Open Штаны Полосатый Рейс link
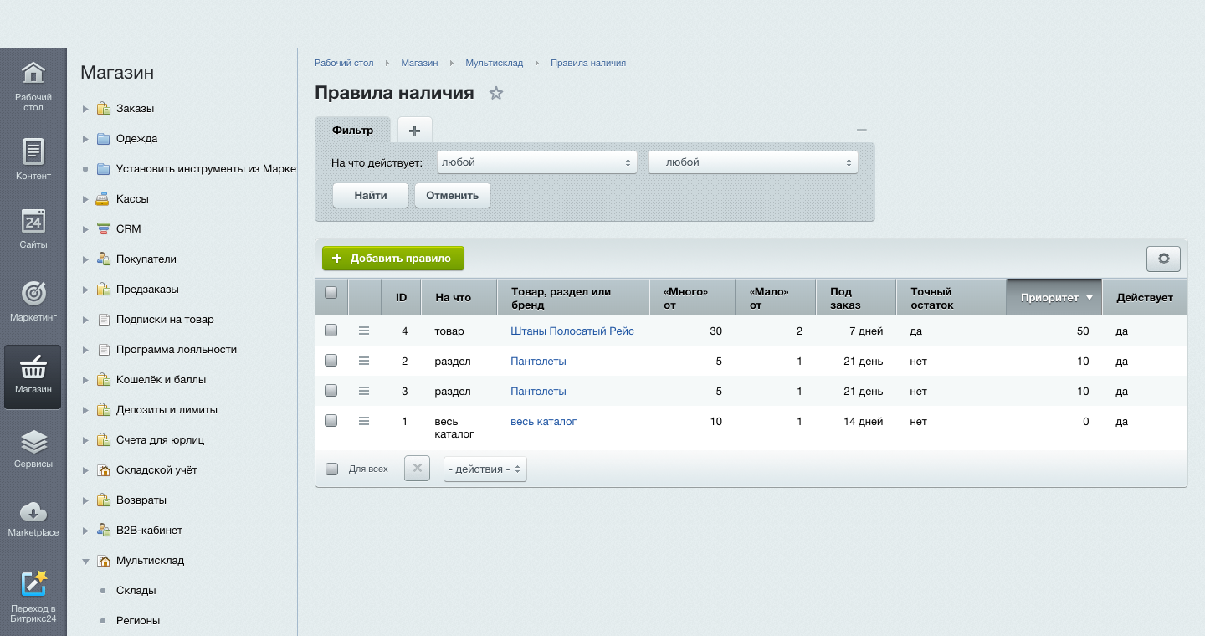 point(572,331)
